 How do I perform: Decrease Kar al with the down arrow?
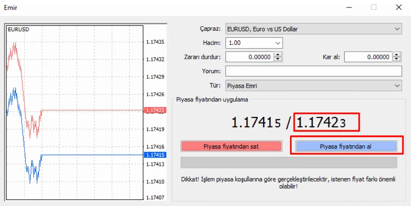pyautogui.click(x=397, y=59)
